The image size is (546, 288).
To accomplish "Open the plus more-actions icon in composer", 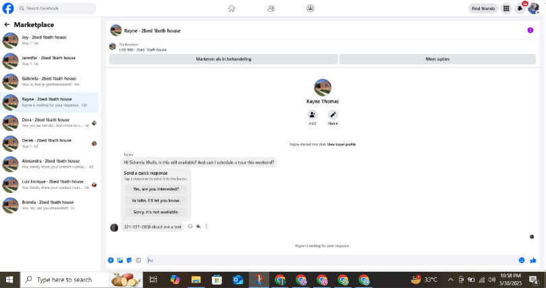I will pyautogui.click(x=111, y=260).
